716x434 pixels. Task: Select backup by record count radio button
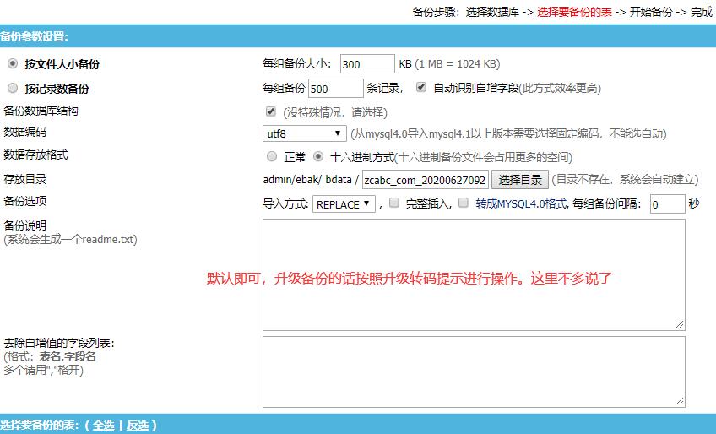pos(12,88)
